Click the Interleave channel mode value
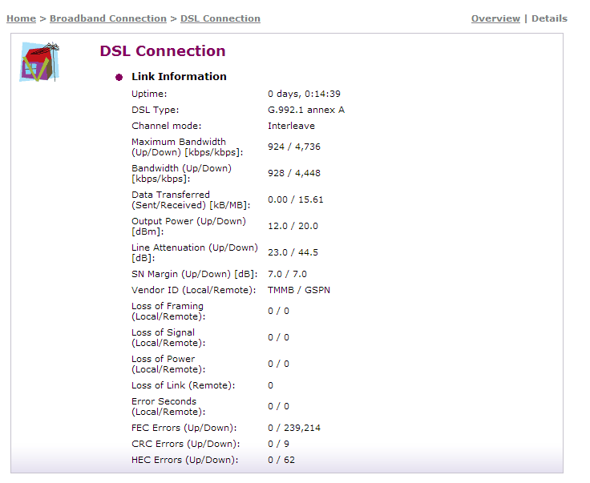 tap(291, 126)
